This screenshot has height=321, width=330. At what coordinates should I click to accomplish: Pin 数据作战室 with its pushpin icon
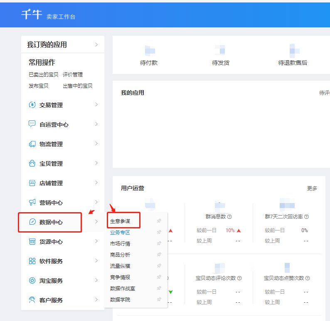[x=159, y=288]
